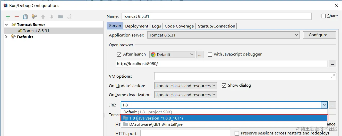Enable with JavaScript debugger checkbox
Screen dimensions: 342x136
tap(210, 54)
